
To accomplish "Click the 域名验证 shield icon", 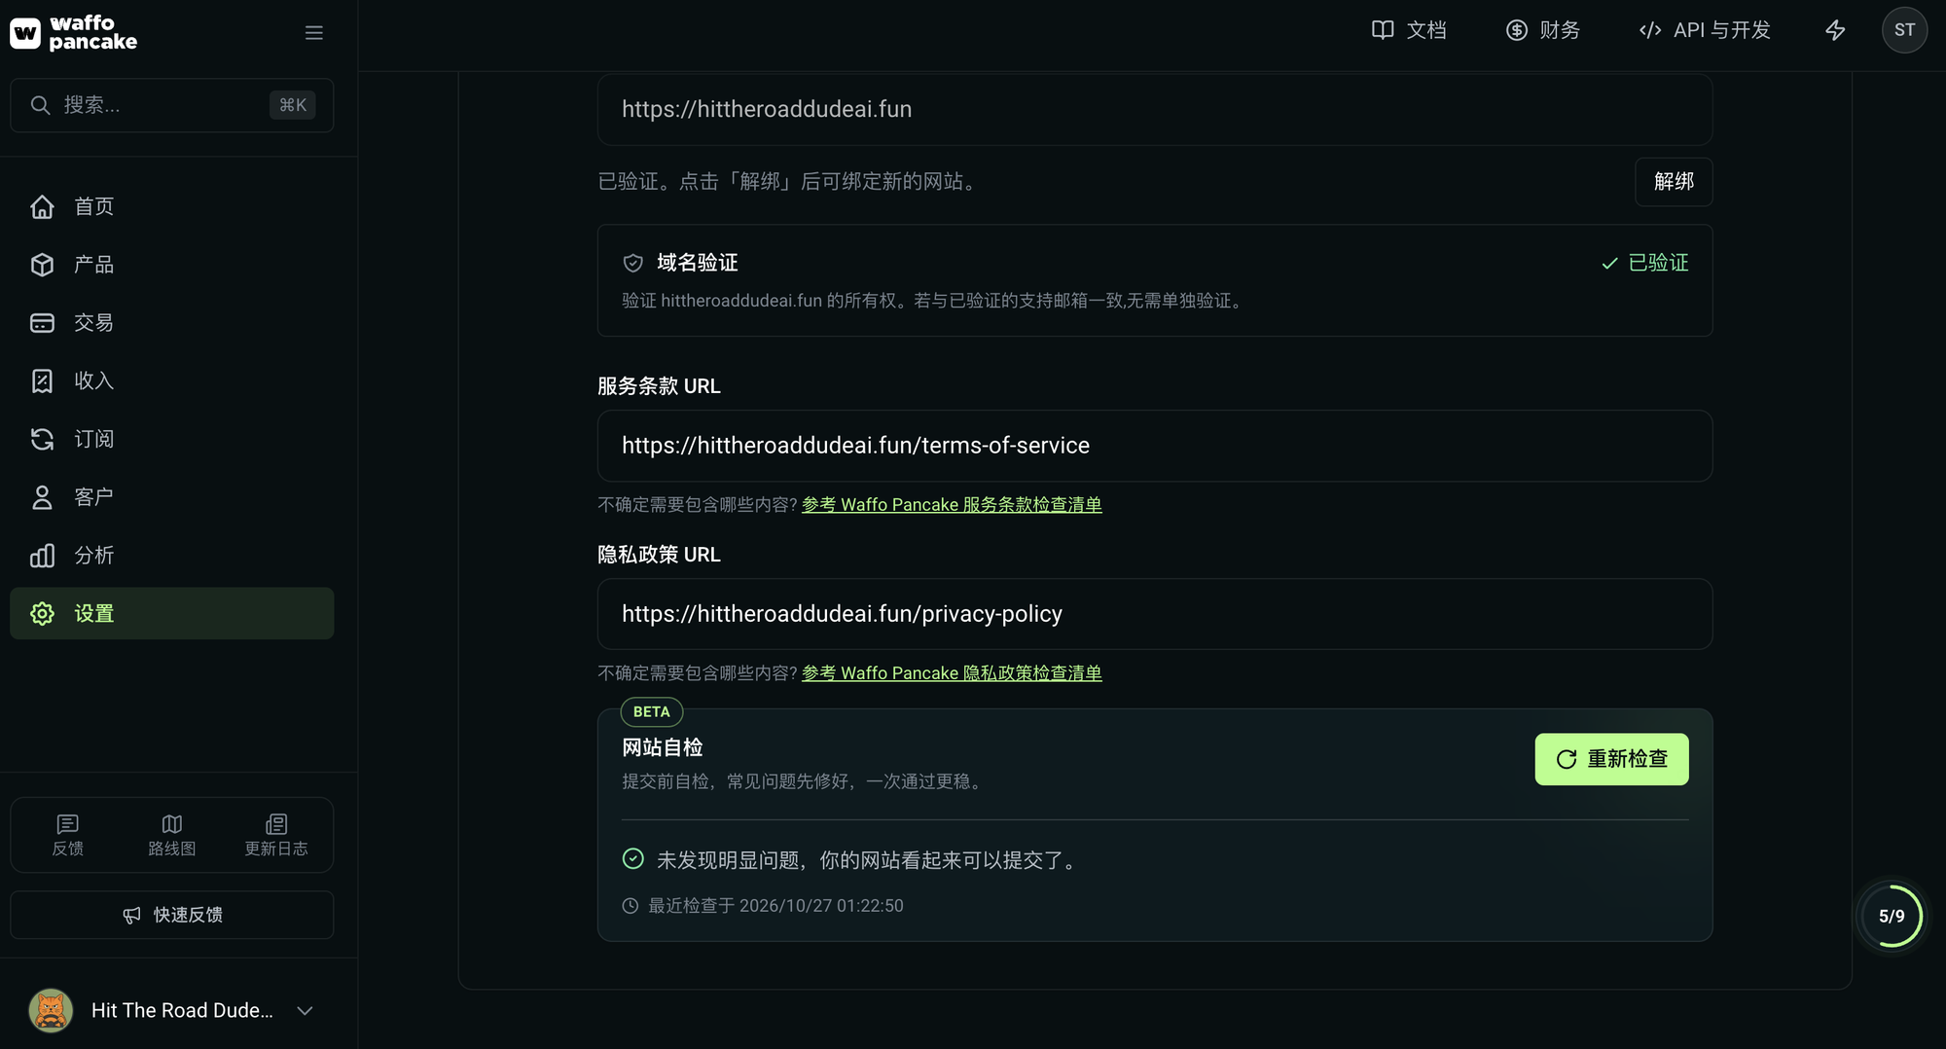I will [x=633, y=263].
